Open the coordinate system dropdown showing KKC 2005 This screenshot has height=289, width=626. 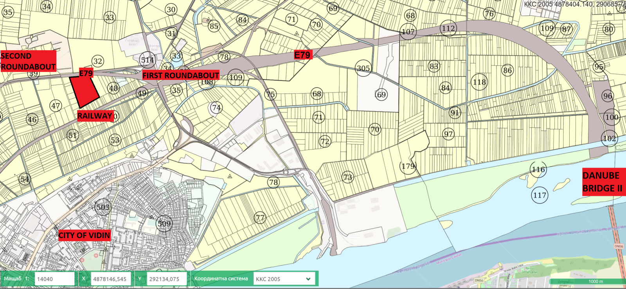pos(284,279)
